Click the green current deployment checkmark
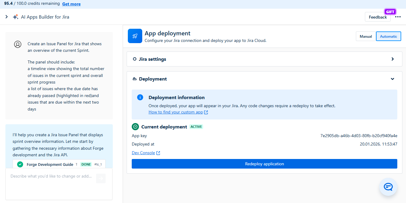The height and width of the screenshot is (203, 406). (x=135, y=127)
